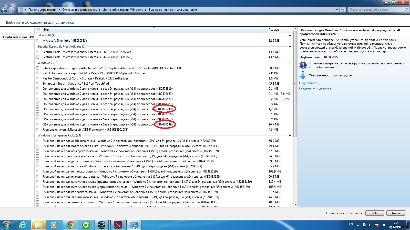Click the EN language indicator
Image resolution: width=410 pixels, height=230 pixels.
tap(351, 224)
